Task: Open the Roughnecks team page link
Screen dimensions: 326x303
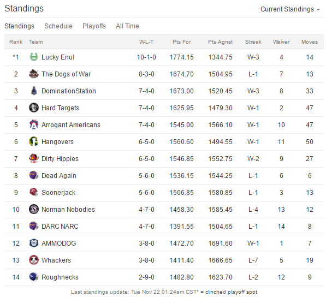Action: 60,277
